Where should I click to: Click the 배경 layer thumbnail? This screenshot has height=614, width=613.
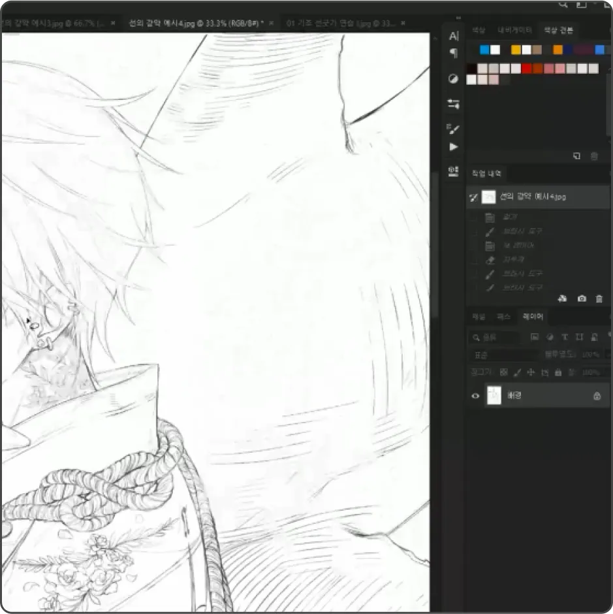[494, 395]
